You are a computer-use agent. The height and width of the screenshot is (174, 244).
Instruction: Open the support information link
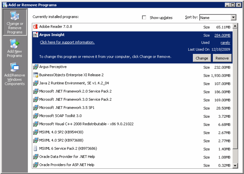(x=67, y=42)
